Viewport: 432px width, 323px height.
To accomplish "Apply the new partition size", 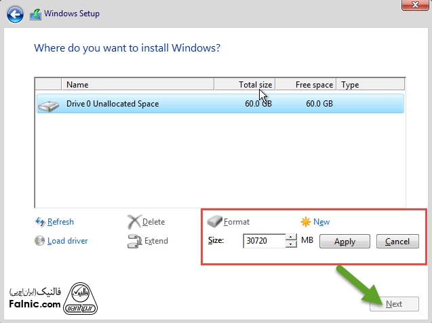I will point(345,242).
